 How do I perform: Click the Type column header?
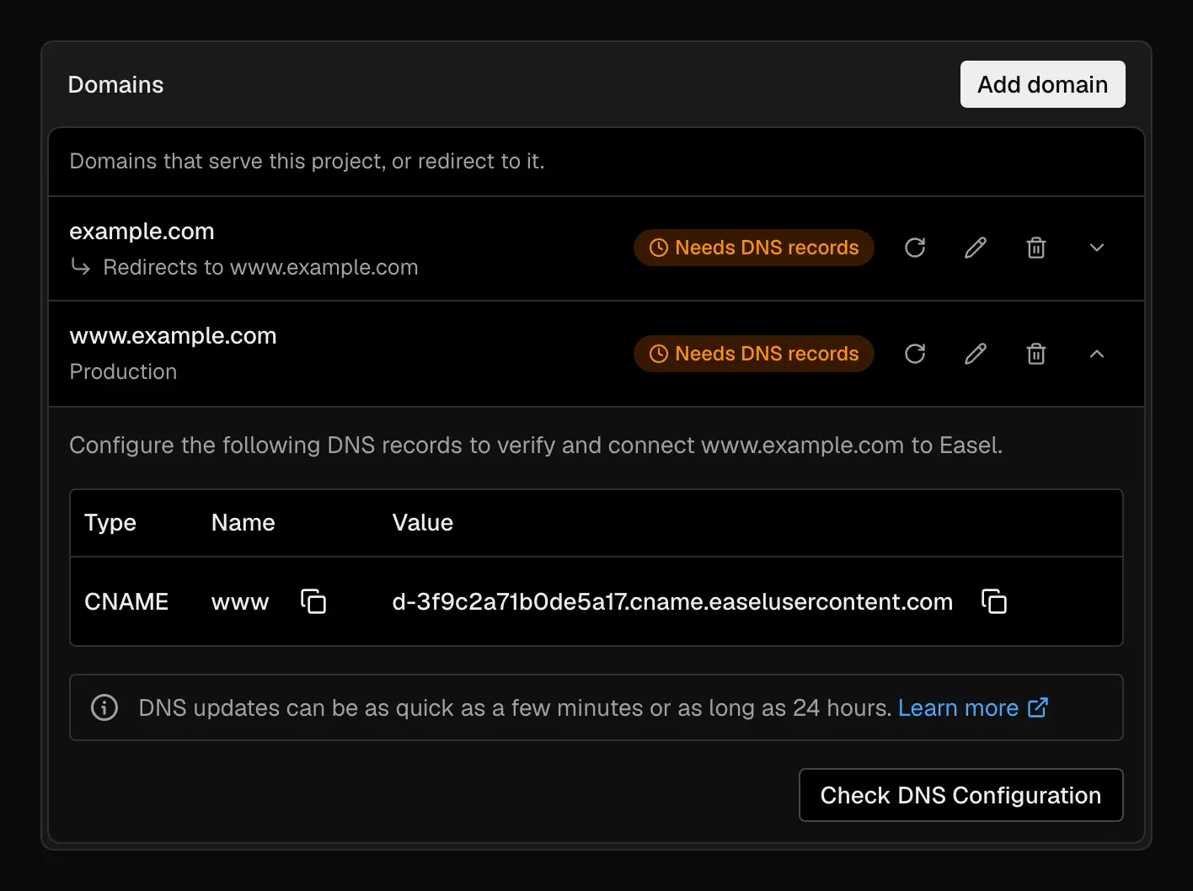110,523
